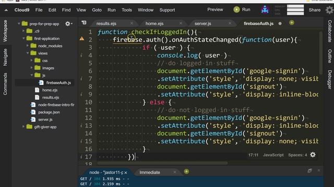Image resolution: width=334 pixels, height=187 pixels.
Task: Open the Commands side panel
Action: click(x=5, y=84)
